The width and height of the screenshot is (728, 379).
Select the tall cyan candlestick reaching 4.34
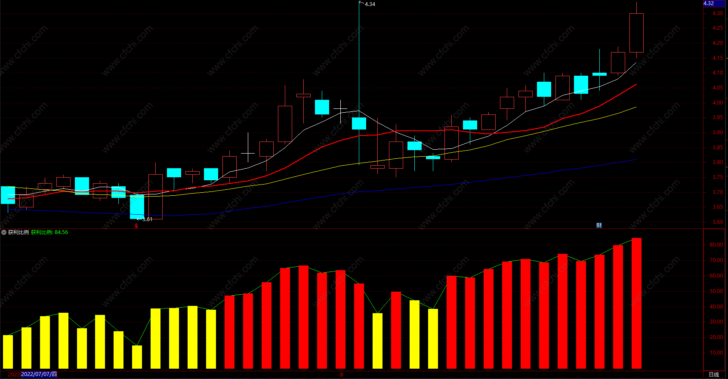coord(359,123)
